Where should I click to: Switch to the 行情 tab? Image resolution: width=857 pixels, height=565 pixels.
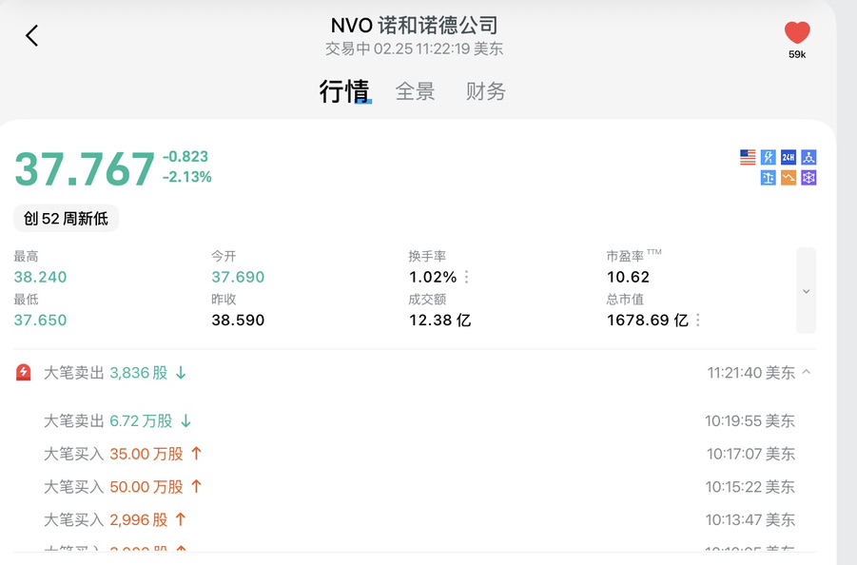[x=343, y=91]
